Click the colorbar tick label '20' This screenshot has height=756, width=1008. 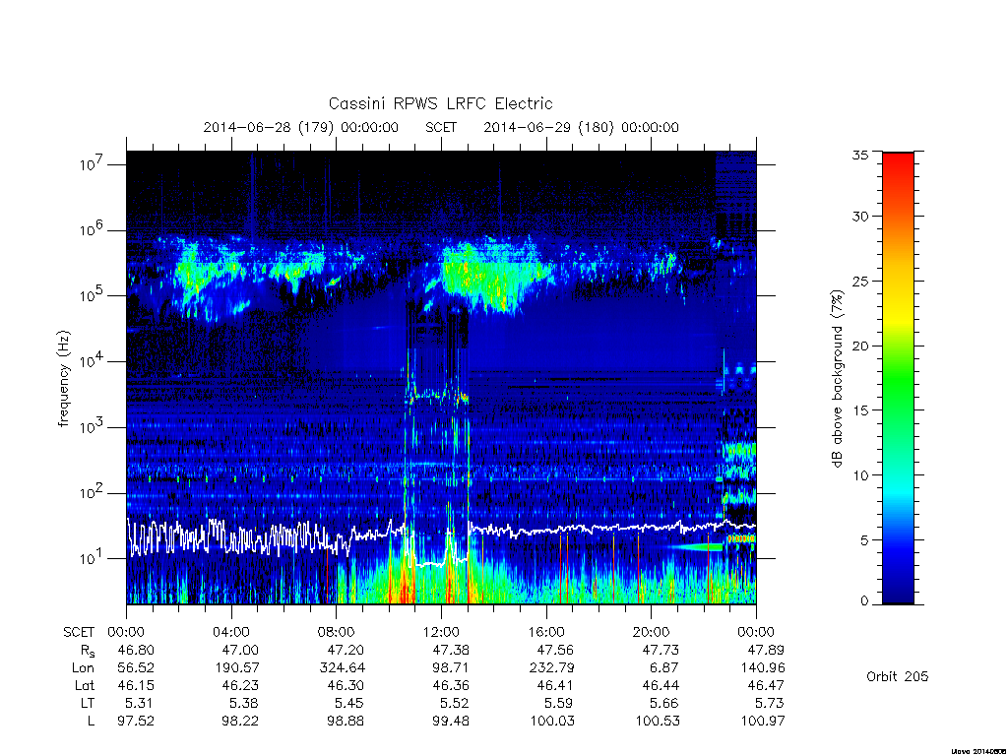click(x=860, y=346)
